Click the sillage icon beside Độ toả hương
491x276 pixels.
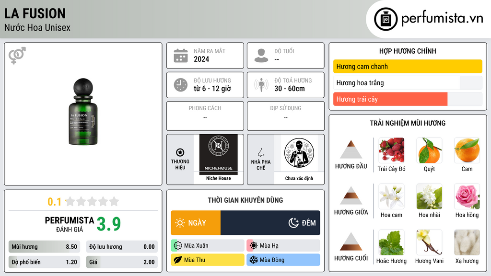point(261,85)
